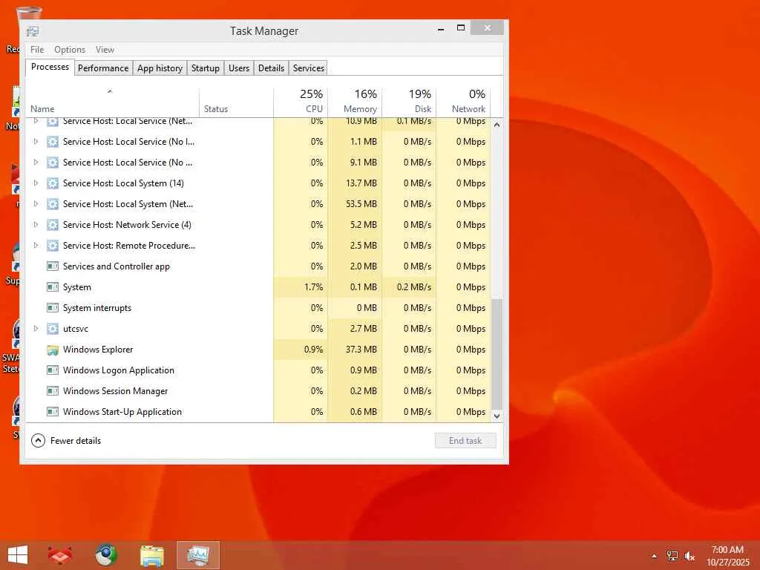
Task: Click the End task button
Action: coord(465,441)
